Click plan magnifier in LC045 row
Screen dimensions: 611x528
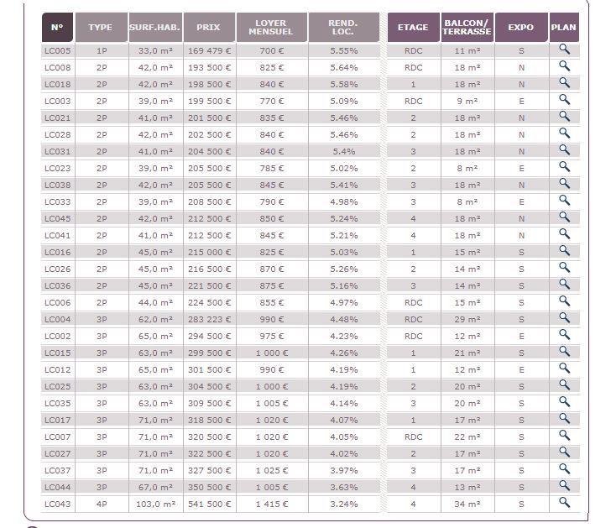click(564, 217)
